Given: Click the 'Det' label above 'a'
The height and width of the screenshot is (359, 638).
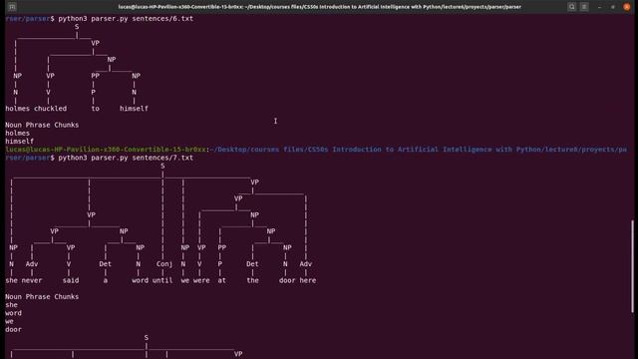Looking at the screenshot, I should [x=105, y=263].
